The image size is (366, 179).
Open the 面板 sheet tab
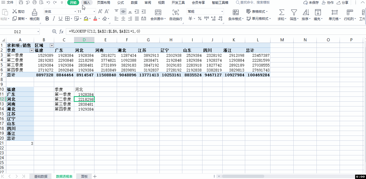tap(84, 177)
